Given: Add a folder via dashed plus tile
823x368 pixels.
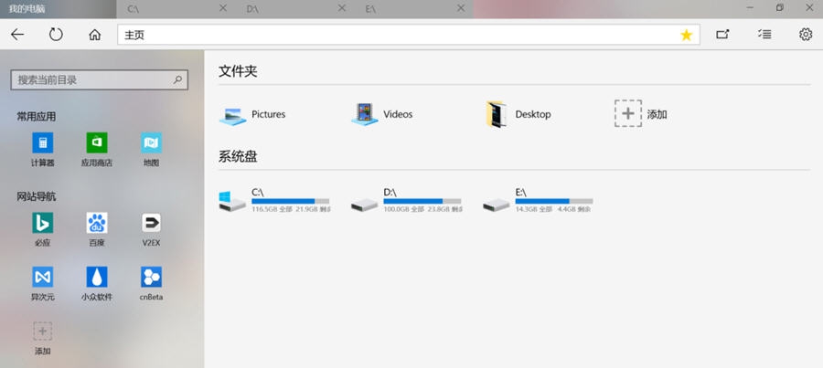Looking at the screenshot, I should [x=627, y=113].
